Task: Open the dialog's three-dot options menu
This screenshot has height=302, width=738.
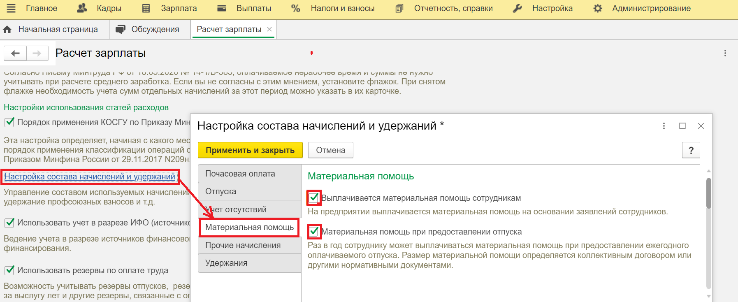Action: [664, 126]
